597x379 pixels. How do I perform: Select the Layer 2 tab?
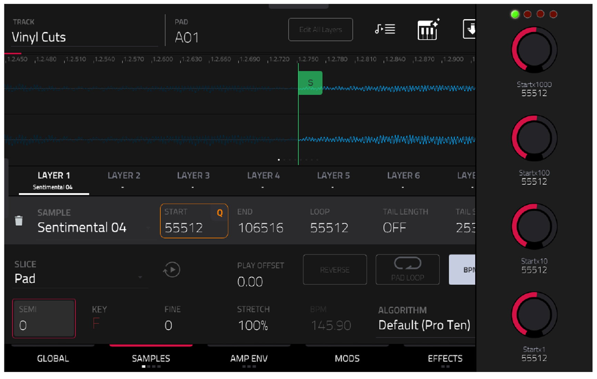pos(124,180)
